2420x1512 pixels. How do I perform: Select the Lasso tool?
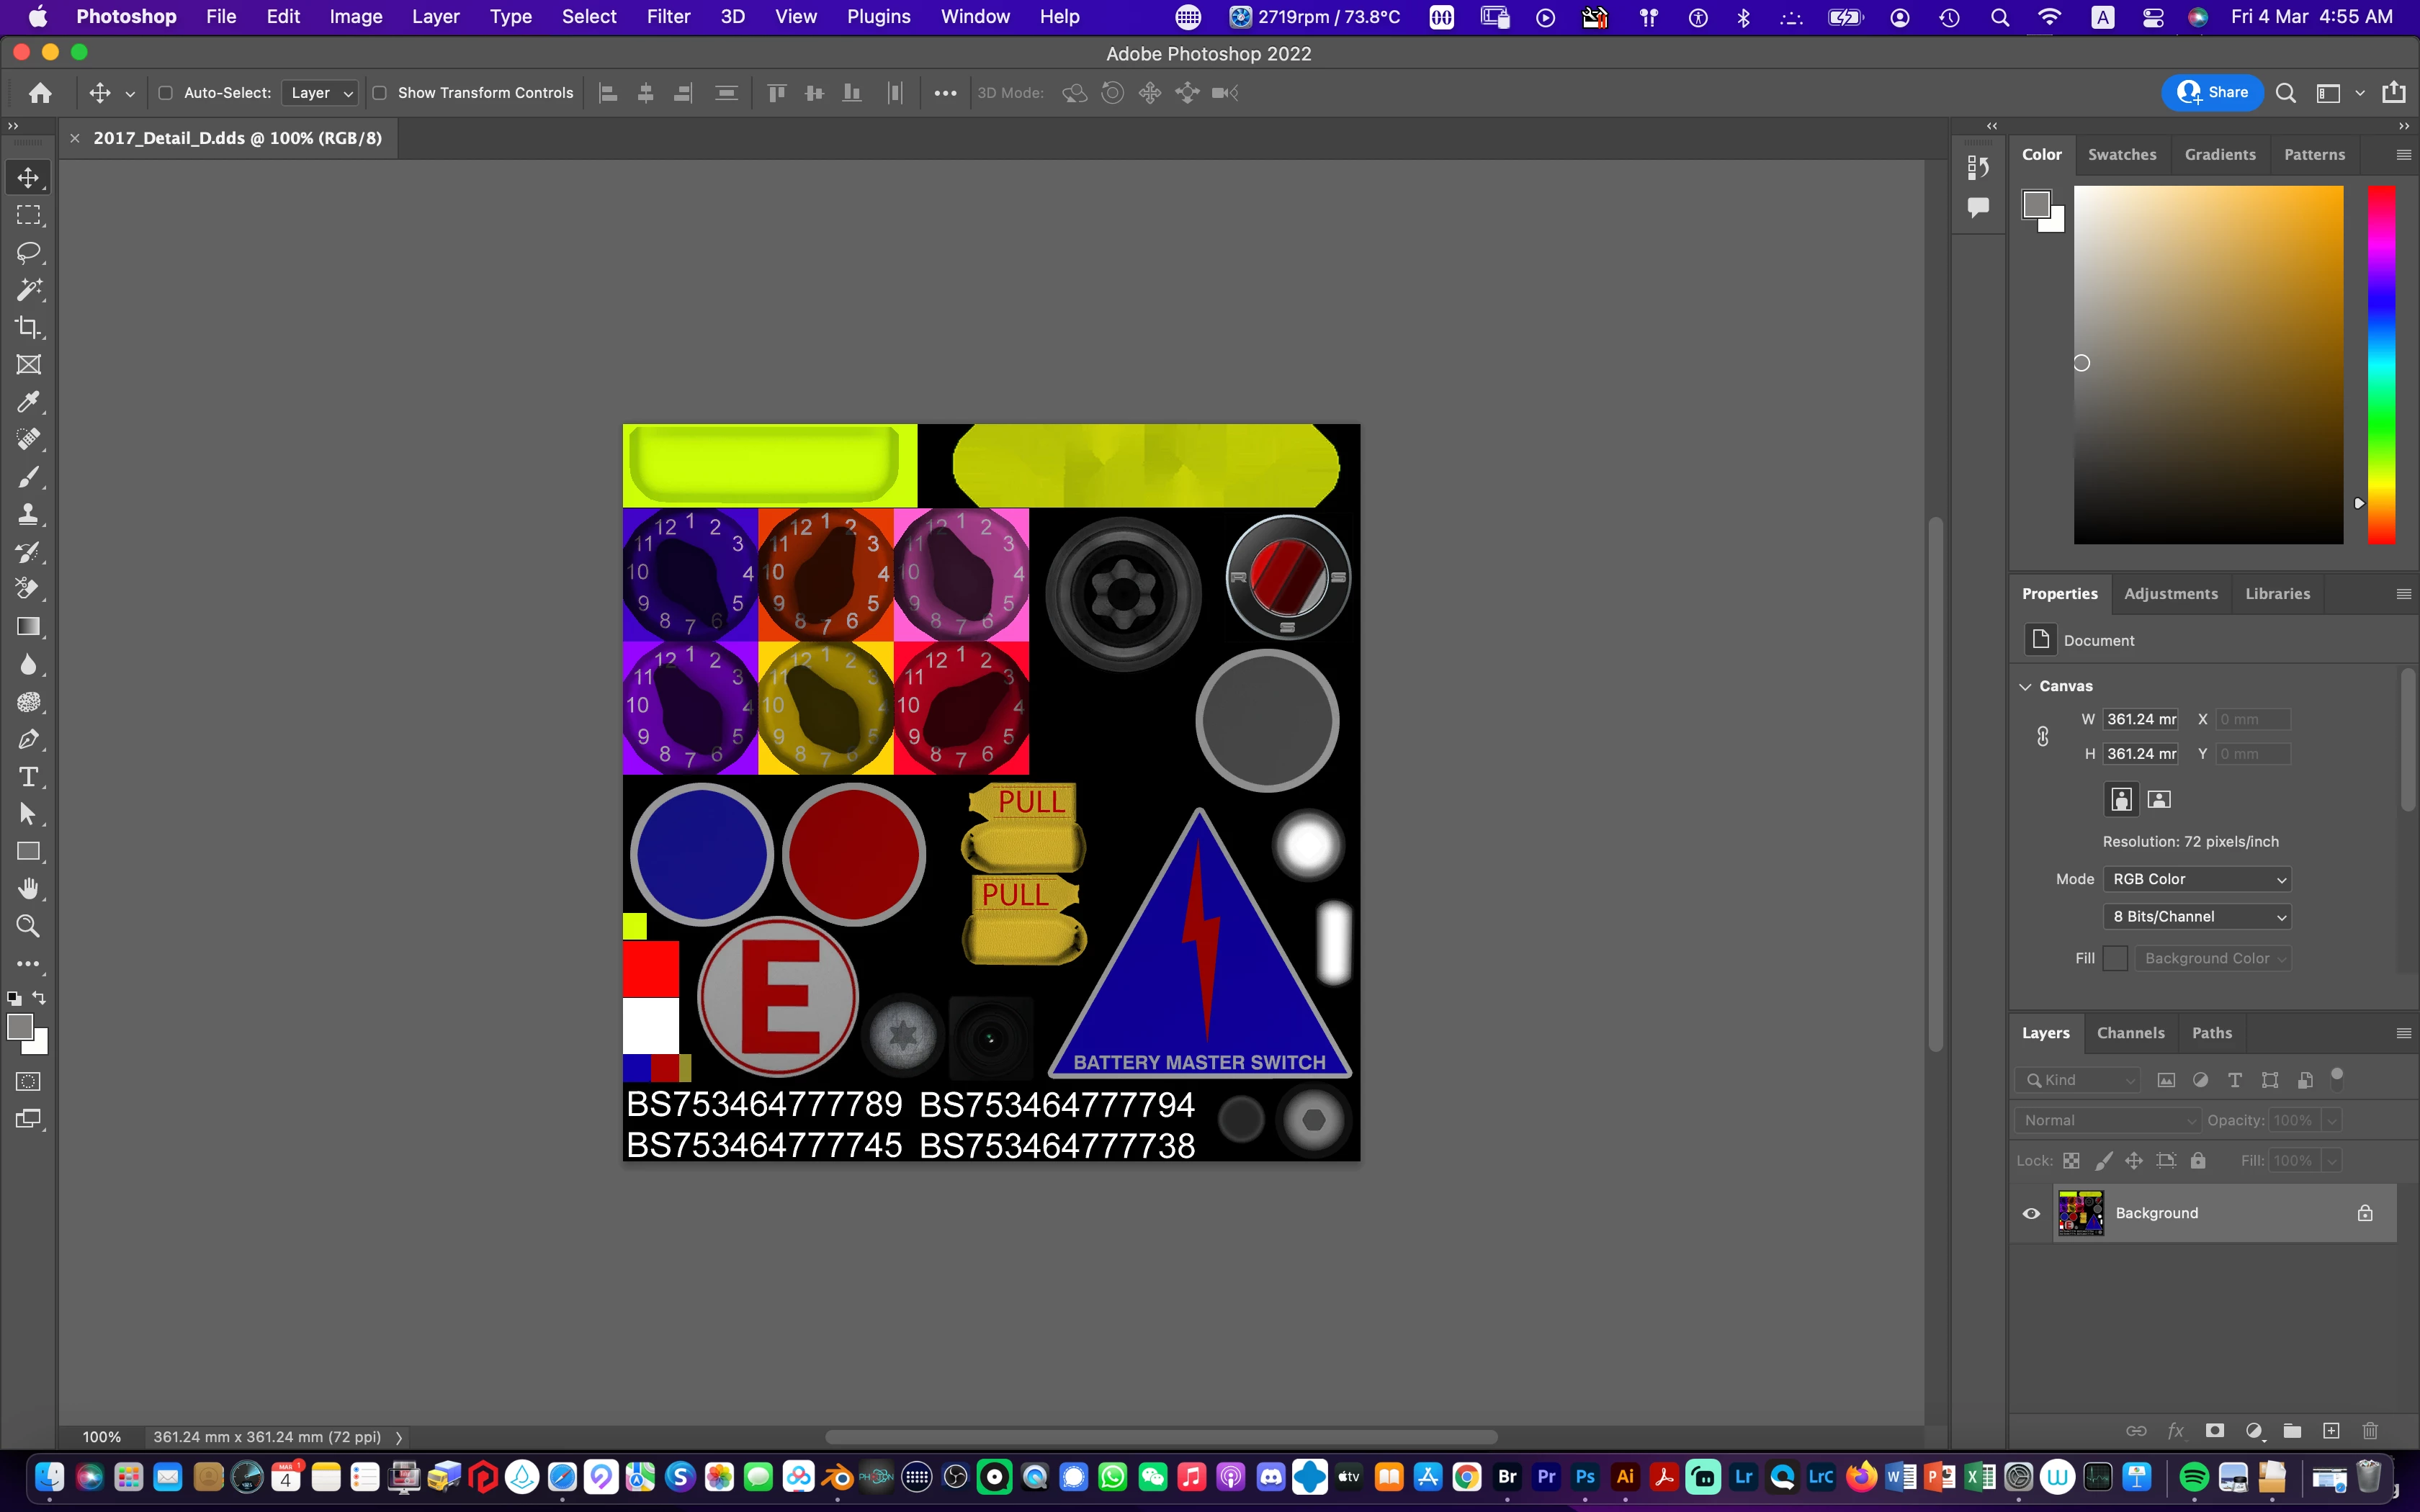[x=28, y=252]
